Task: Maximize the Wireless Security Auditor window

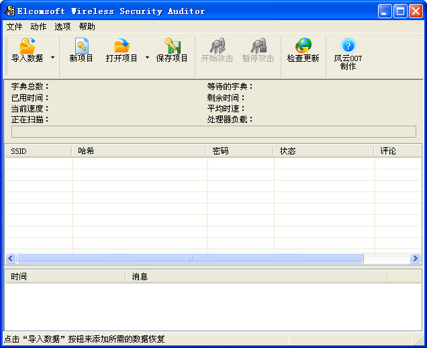Action: point(400,11)
